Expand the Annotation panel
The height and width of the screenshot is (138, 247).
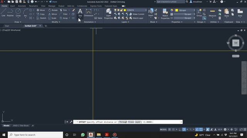click(x=90, y=22)
